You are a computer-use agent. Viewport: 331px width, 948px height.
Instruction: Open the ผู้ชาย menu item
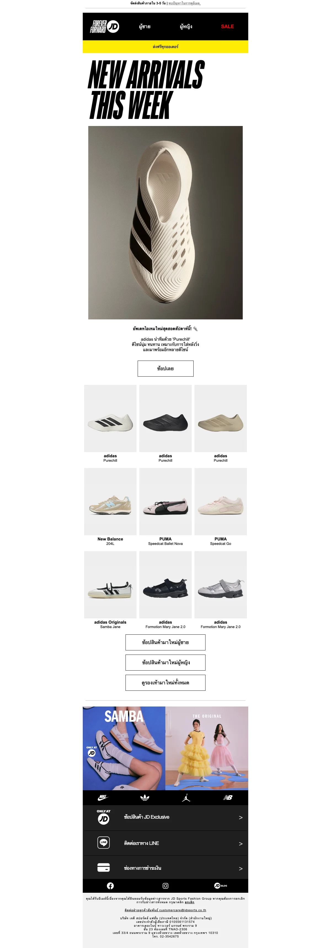tap(145, 27)
